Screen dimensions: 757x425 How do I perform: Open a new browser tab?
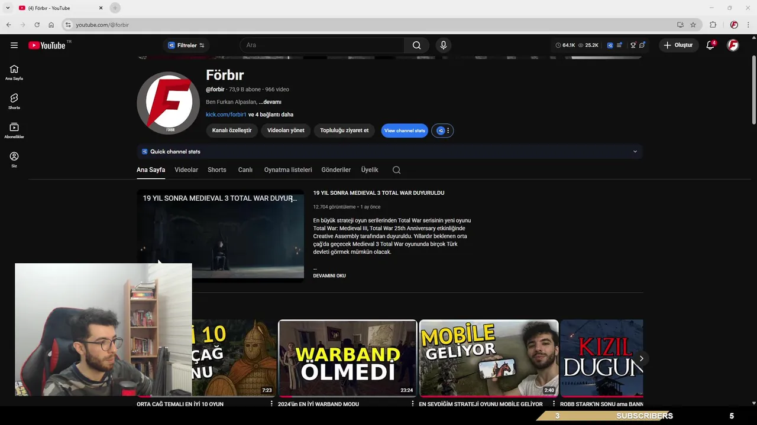coord(115,8)
